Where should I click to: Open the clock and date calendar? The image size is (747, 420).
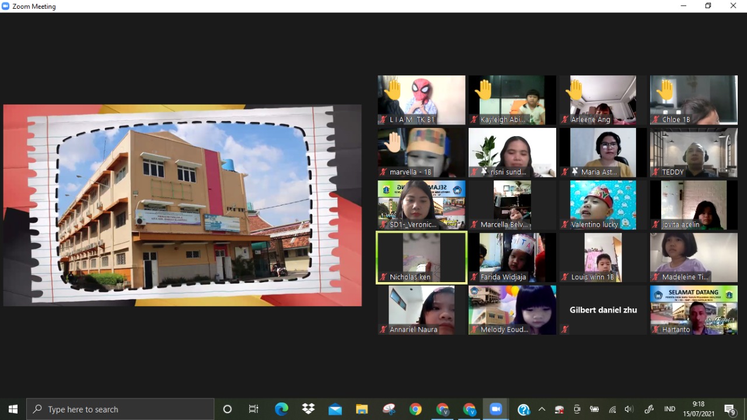pos(699,409)
